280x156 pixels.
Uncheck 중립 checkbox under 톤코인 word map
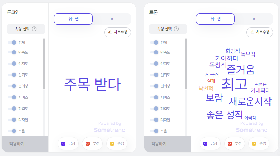[112, 144]
